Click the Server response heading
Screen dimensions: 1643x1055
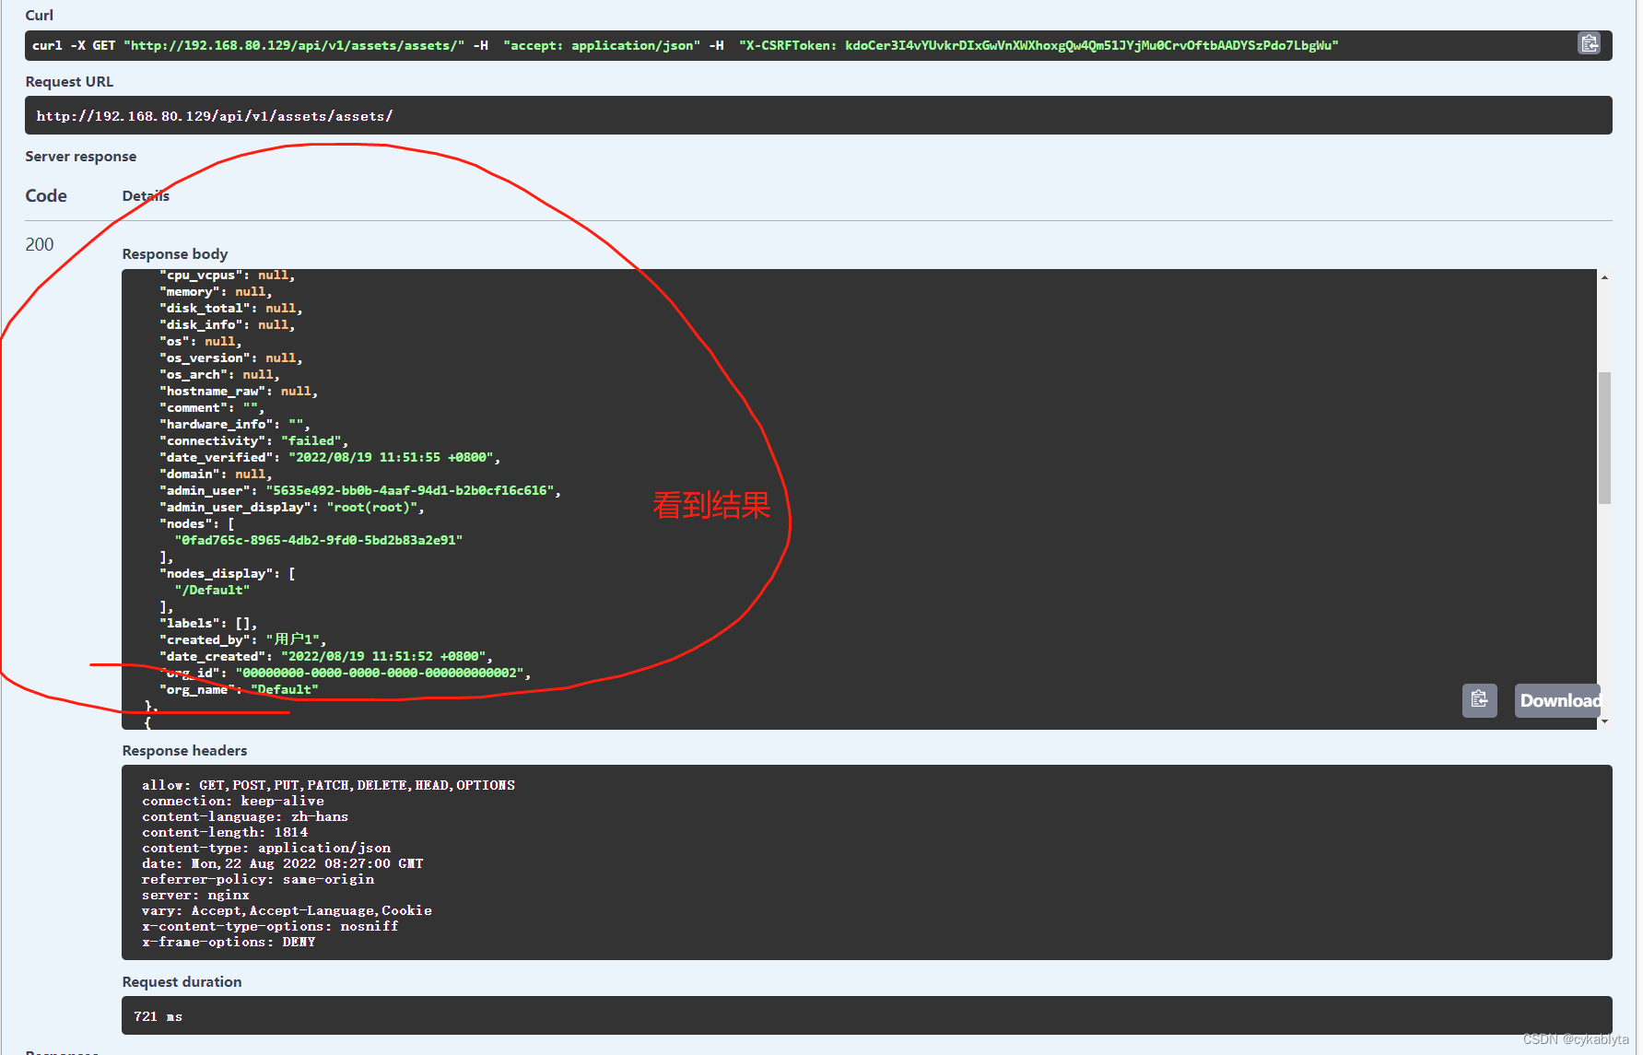click(x=80, y=157)
